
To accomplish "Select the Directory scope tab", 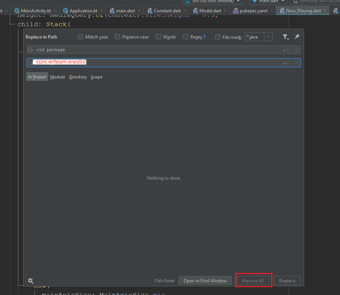I will [x=78, y=77].
